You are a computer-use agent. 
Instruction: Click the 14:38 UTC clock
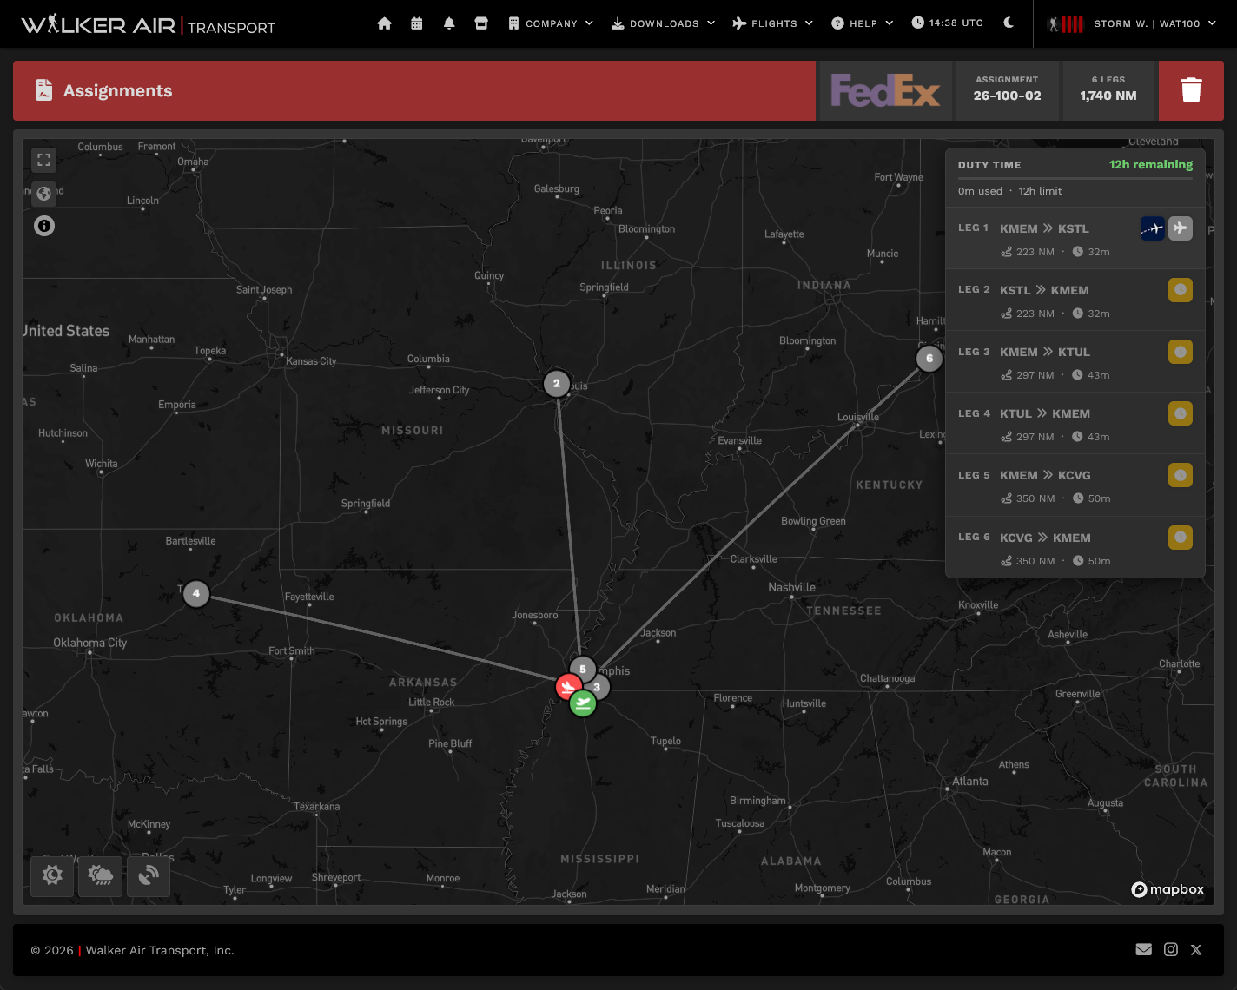point(948,23)
